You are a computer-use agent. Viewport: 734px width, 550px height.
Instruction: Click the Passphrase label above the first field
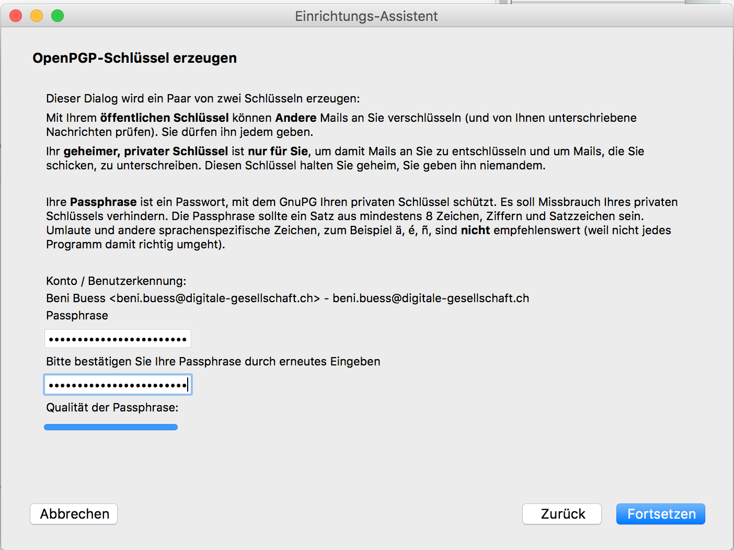[x=77, y=315]
